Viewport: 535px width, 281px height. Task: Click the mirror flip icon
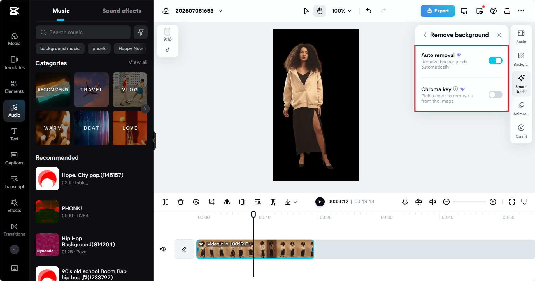point(227,202)
